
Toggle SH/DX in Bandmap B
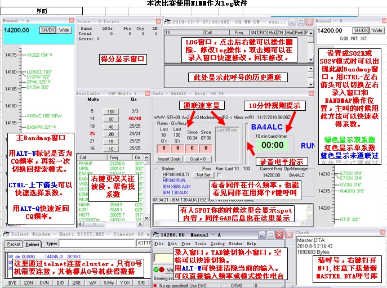coord(361,30)
